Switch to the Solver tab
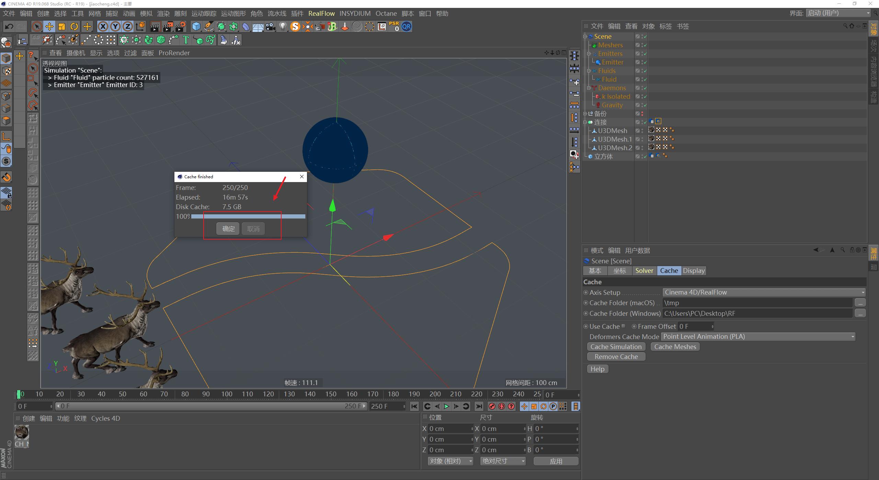Image resolution: width=879 pixels, height=480 pixels. point(644,271)
